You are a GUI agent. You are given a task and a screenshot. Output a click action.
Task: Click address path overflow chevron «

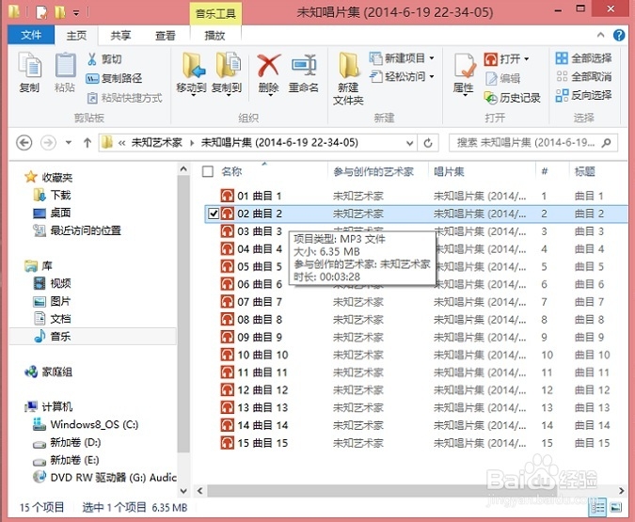(x=121, y=143)
